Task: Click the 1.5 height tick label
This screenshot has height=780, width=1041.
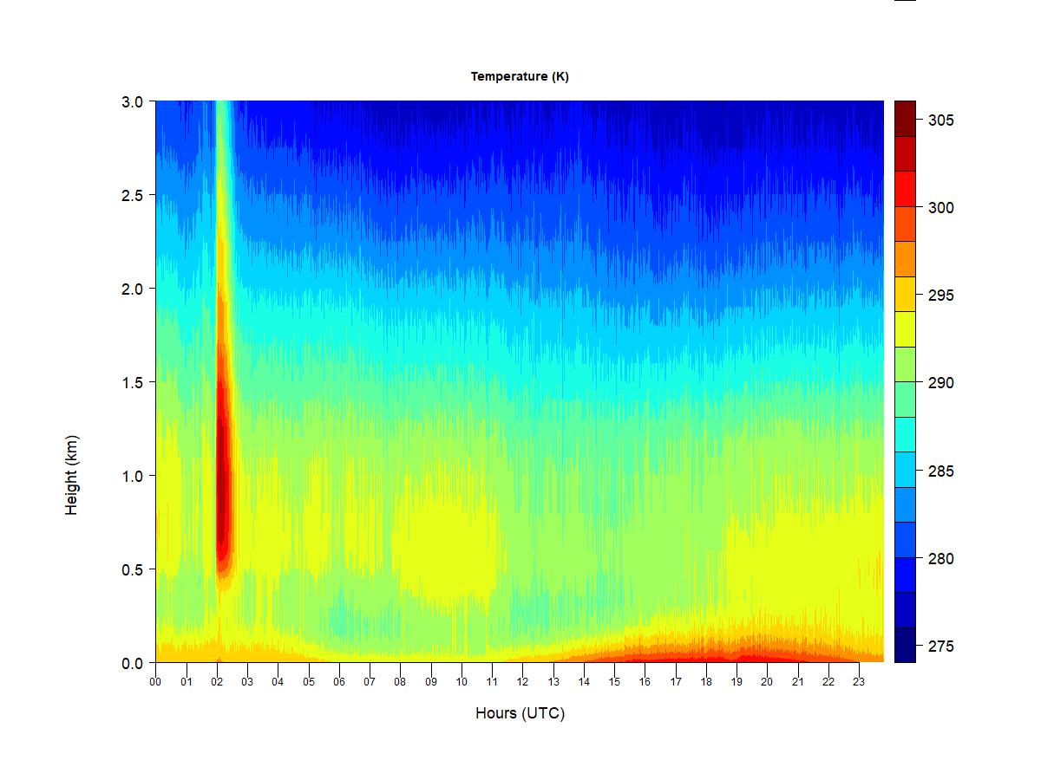Action: point(132,382)
